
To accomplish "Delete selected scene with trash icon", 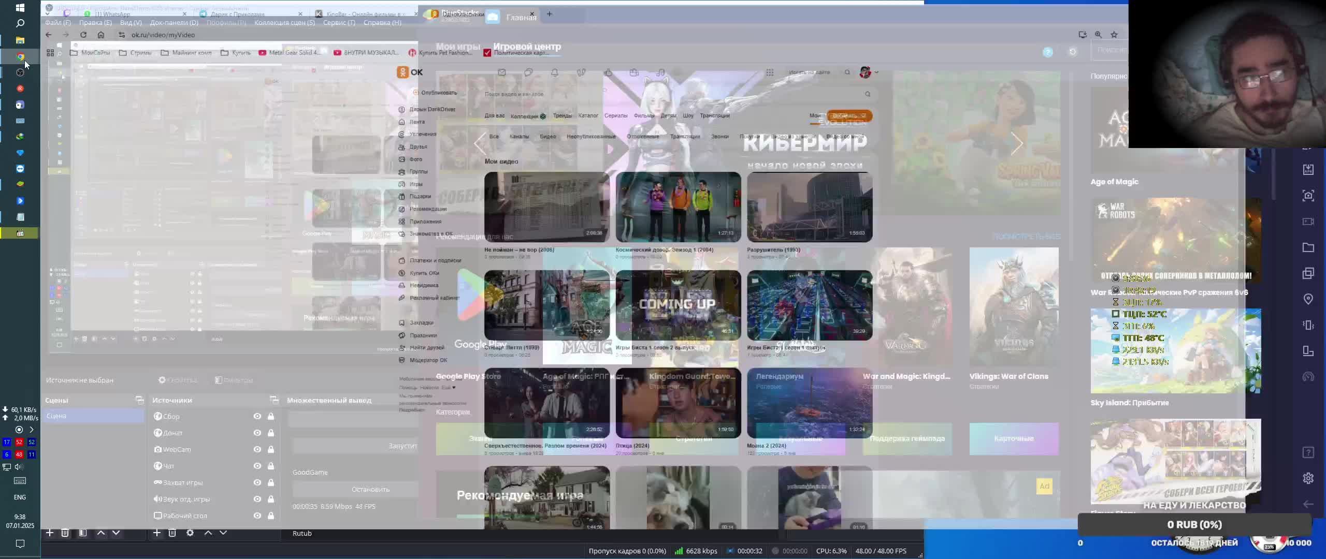I will pyautogui.click(x=65, y=533).
